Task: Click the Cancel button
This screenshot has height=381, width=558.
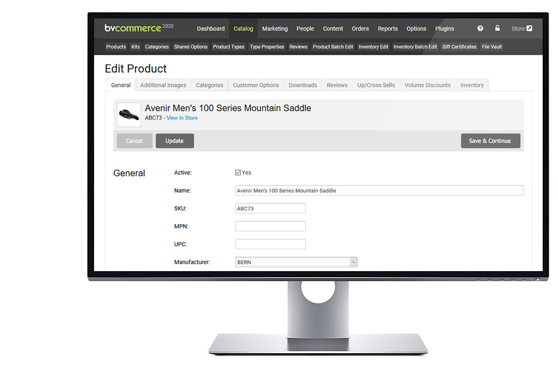Action: click(134, 141)
